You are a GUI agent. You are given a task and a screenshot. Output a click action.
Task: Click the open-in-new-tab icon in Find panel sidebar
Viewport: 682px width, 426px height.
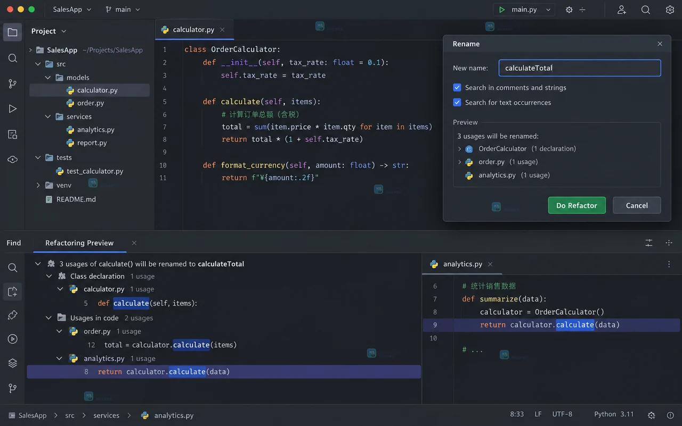point(13,291)
